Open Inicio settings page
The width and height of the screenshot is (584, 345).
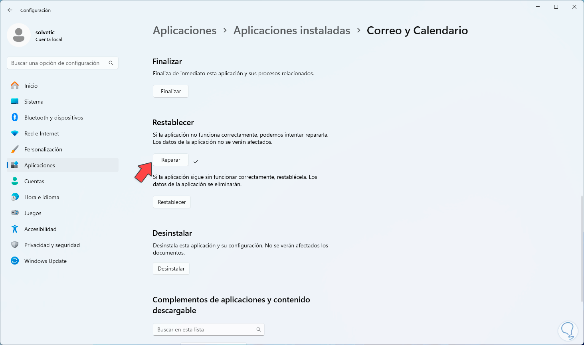(63, 86)
